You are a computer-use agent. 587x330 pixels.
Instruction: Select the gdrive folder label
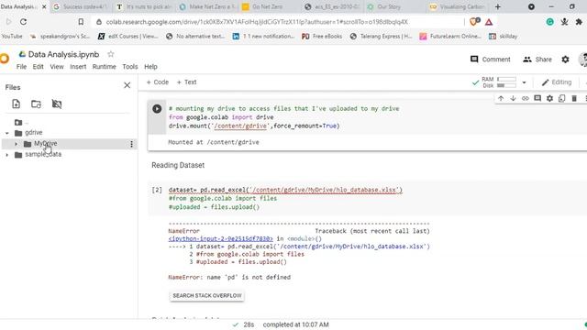[x=34, y=132]
